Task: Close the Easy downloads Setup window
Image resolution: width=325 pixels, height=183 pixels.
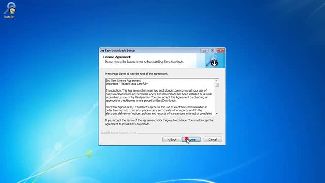Action: click(221, 50)
